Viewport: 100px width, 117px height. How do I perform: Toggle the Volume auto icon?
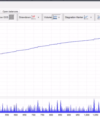[55, 17]
